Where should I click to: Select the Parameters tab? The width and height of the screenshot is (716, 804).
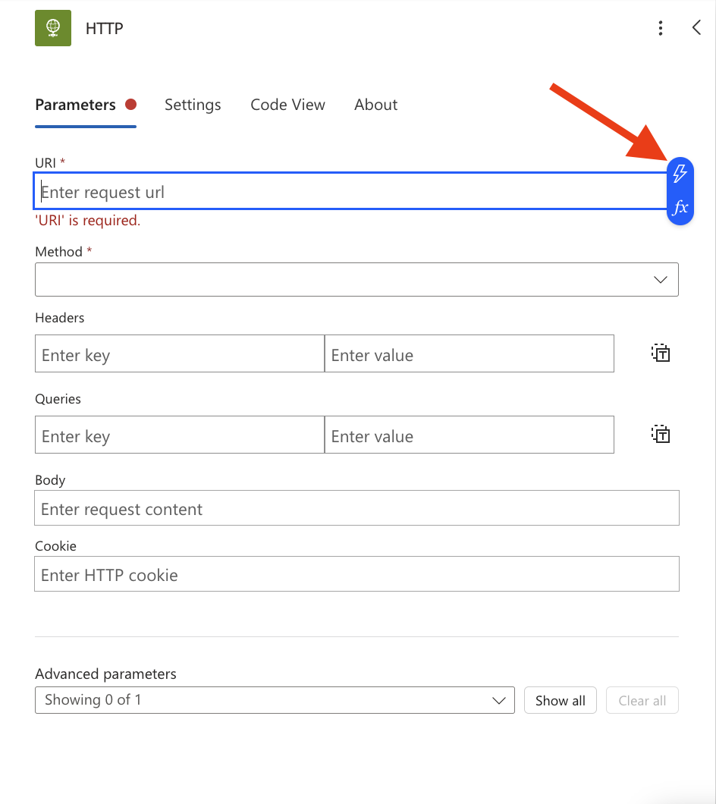tap(75, 105)
